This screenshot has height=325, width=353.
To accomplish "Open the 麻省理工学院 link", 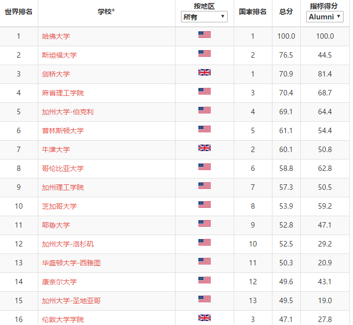I will [x=63, y=93].
